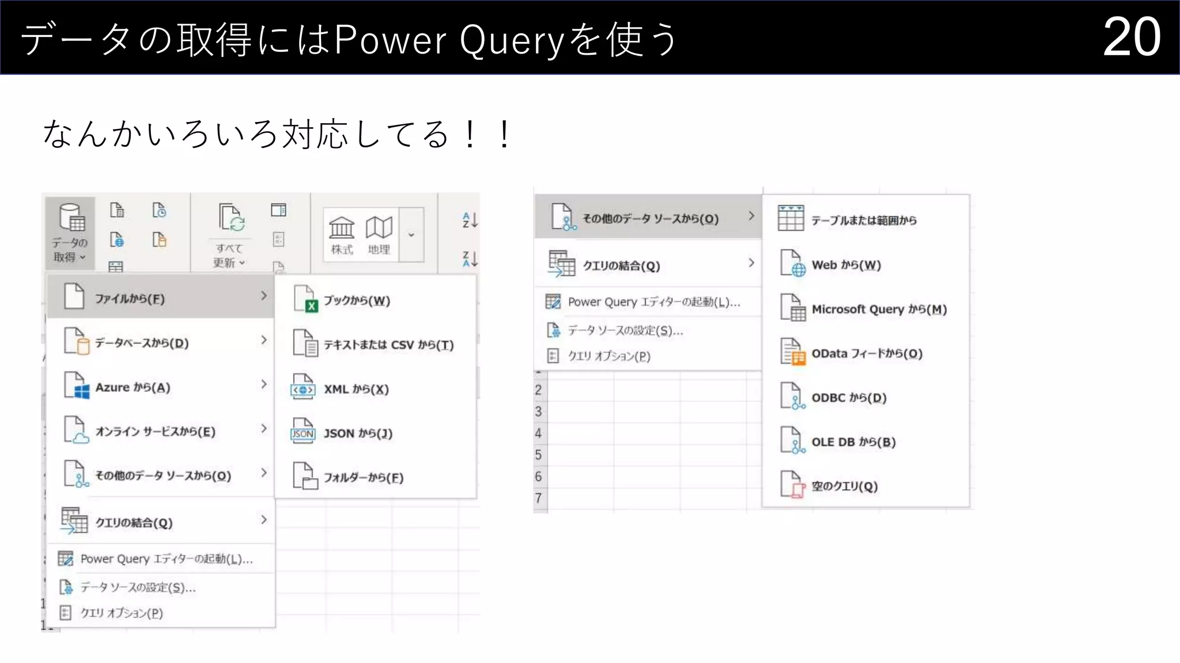
Task: Choose JSON から(J) option
Action: [x=376, y=433]
